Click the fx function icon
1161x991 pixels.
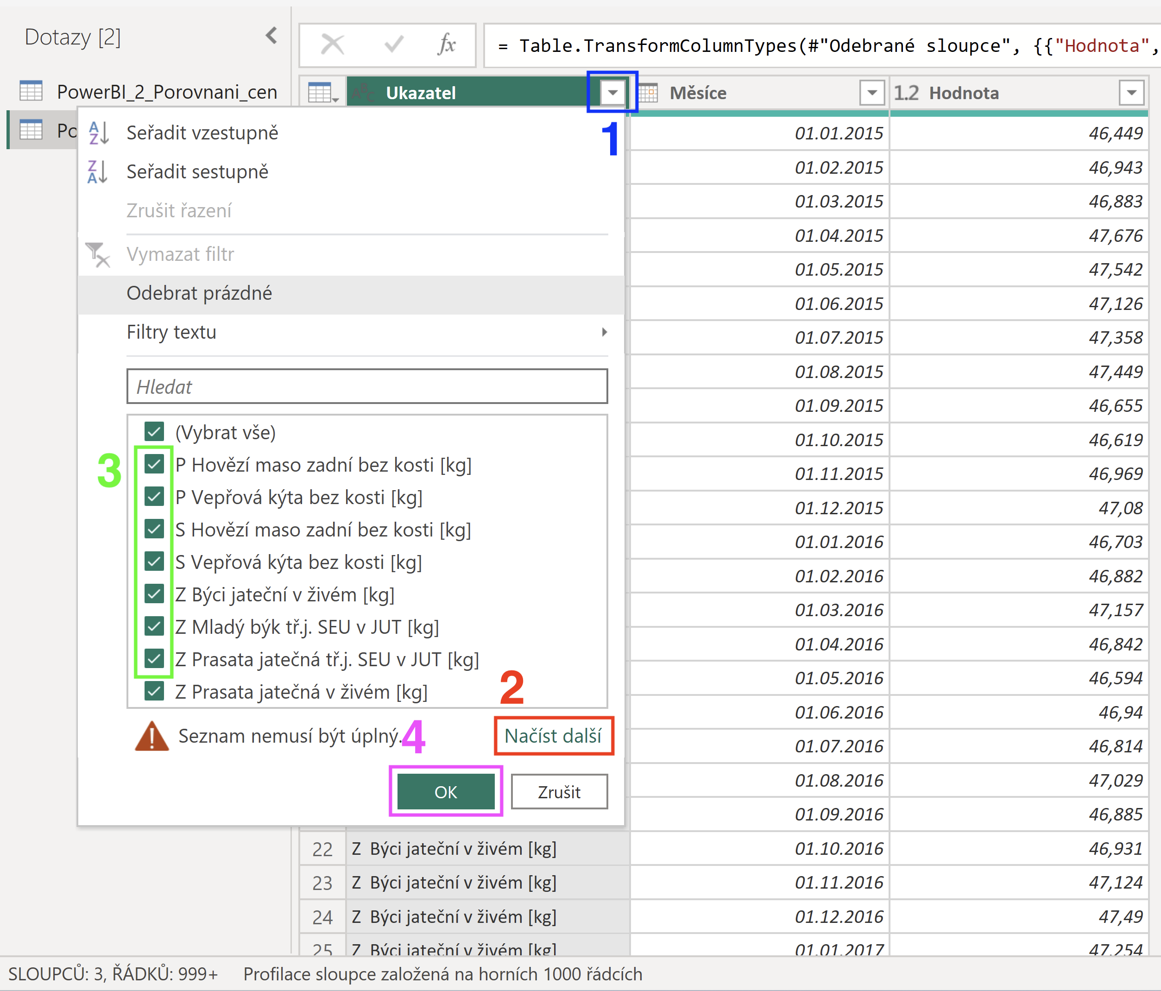[x=447, y=44]
